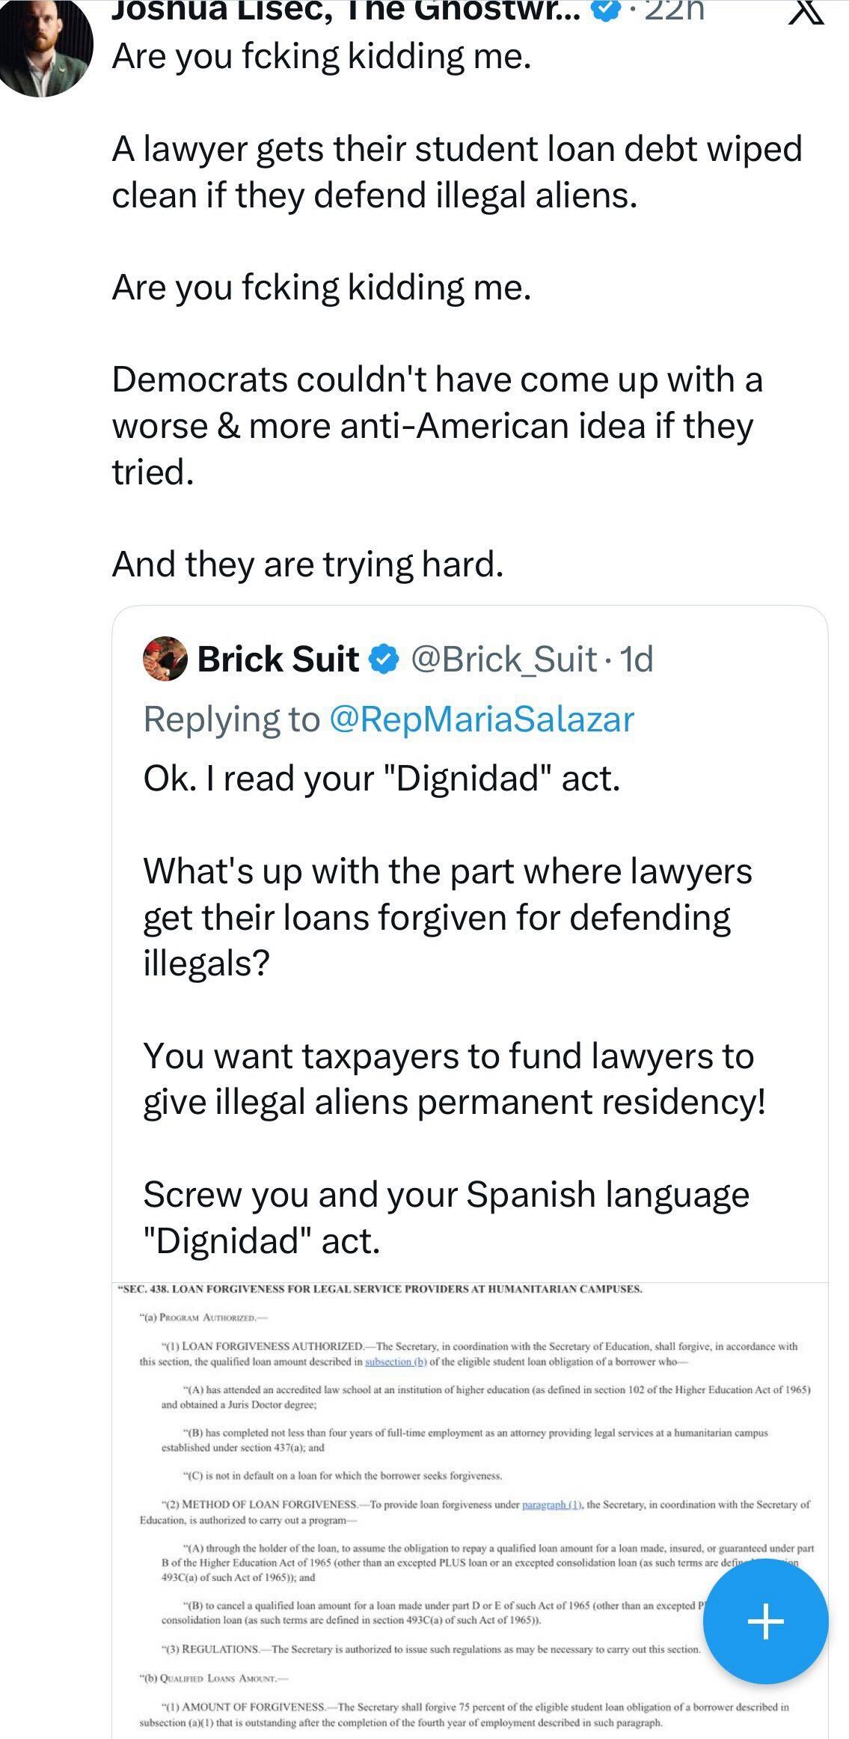Tap the 1d quoted post timestamp
The height and width of the screenshot is (1739, 849).
[638, 660]
